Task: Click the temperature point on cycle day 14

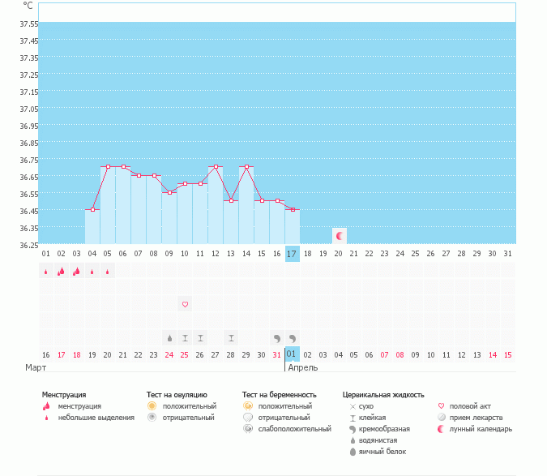Action: pyautogui.click(x=246, y=167)
